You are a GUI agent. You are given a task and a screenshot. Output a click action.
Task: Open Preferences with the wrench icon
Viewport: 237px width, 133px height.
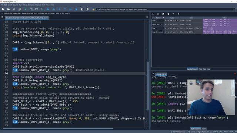pos(87,9)
